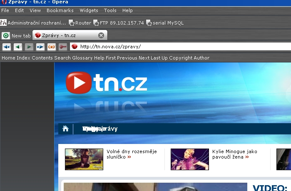This screenshot has height=191, width=291.
Task: Click Next in the navigation bar
Action: 144,58
